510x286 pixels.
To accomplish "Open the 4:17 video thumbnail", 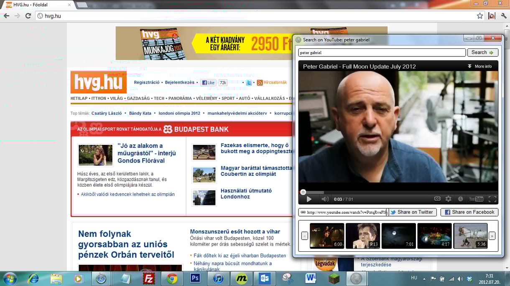I will click(x=435, y=235).
